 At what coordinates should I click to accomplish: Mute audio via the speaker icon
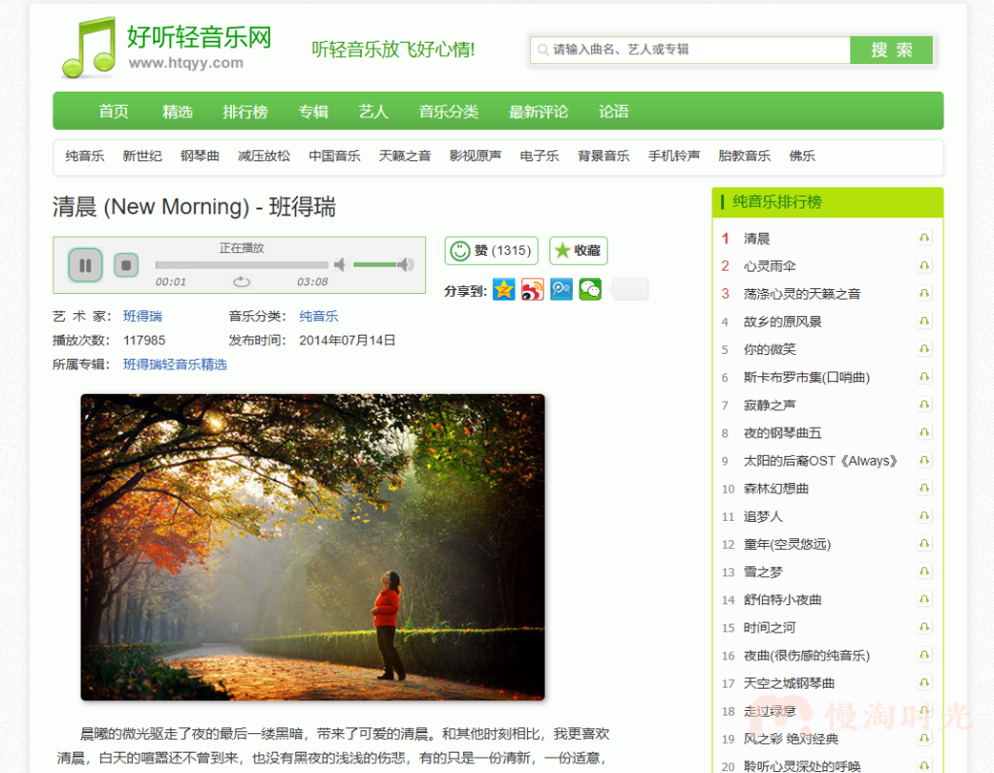[x=340, y=264]
